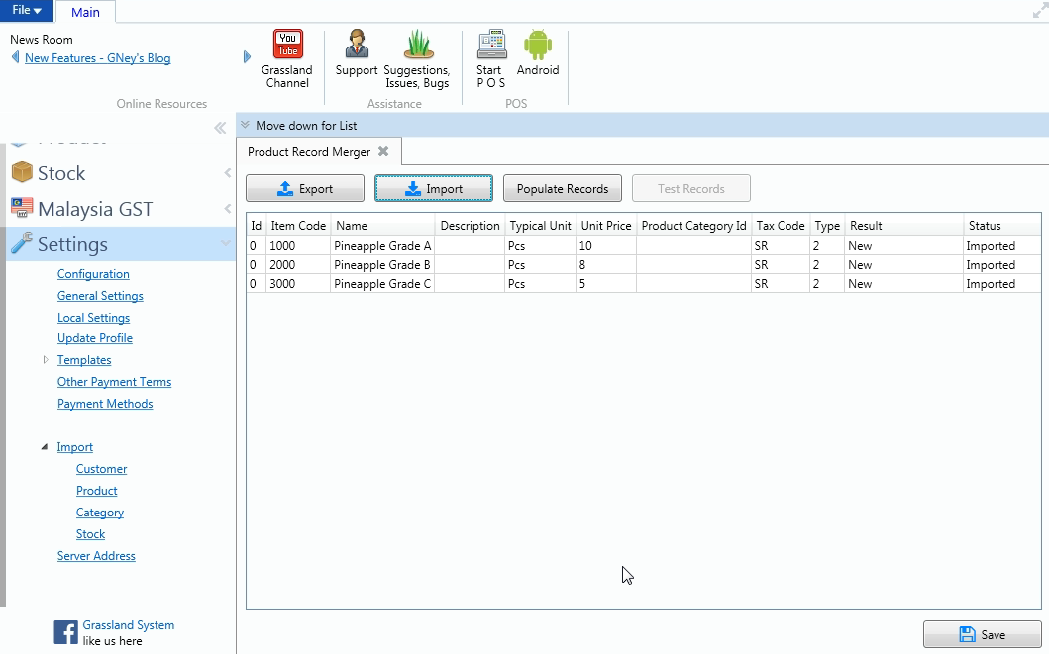Image resolution: width=1049 pixels, height=654 pixels.
Task: Show next news item arrow
Action: coord(247,57)
